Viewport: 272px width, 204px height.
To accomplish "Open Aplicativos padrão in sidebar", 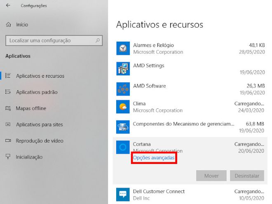I will 37,92.
